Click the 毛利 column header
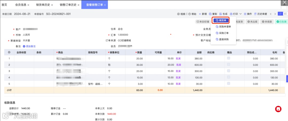This screenshot has height=121, width=288. 270,52
